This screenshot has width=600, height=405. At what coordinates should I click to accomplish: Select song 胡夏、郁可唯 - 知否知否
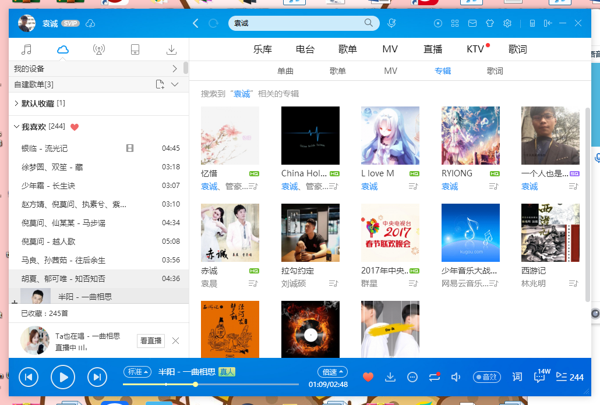tap(98, 279)
